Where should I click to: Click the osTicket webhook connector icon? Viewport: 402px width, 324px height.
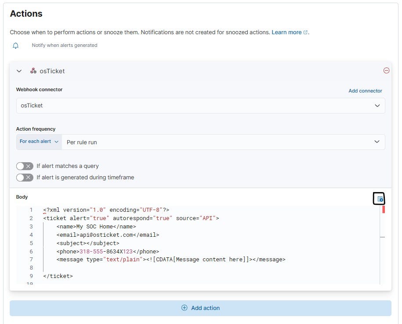tap(33, 71)
